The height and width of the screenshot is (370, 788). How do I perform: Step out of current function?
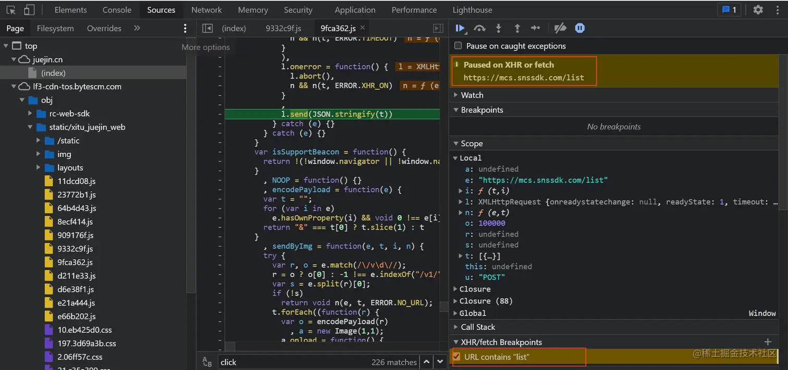pyautogui.click(x=517, y=28)
